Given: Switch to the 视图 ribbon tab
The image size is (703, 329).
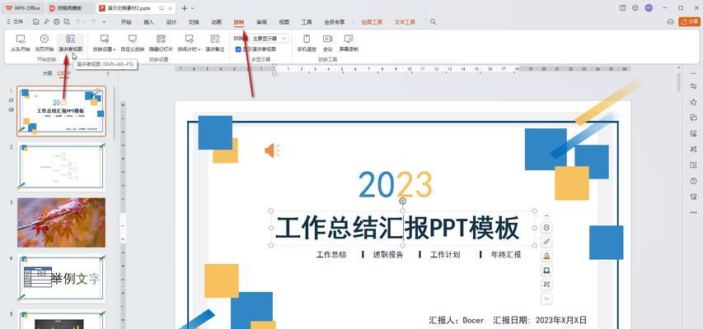Looking at the screenshot, I should click(284, 22).
